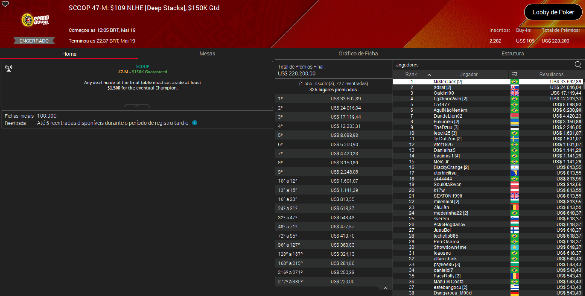Click the flag beside utorbicitisu_
This screenshot has height=296, width=585.
pos(514,173)
